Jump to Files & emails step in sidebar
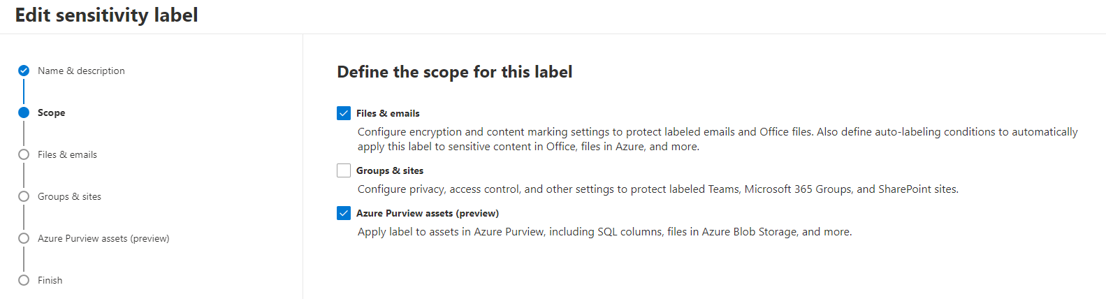The height and width of the screenshot is (299, 1106). pos(67,154)
